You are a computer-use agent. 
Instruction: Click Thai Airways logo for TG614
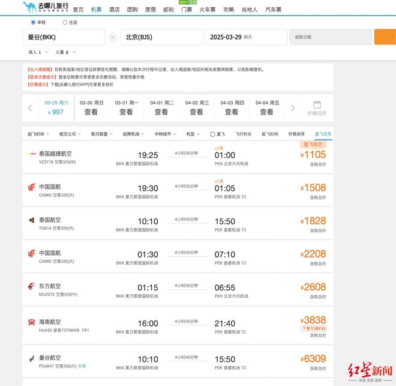[32, 220]
